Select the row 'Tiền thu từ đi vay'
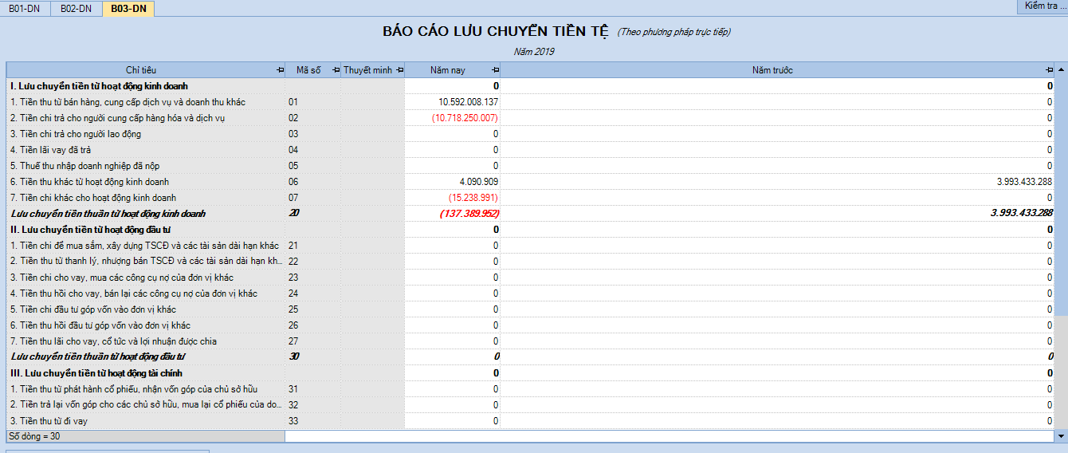 coord(143,421)
